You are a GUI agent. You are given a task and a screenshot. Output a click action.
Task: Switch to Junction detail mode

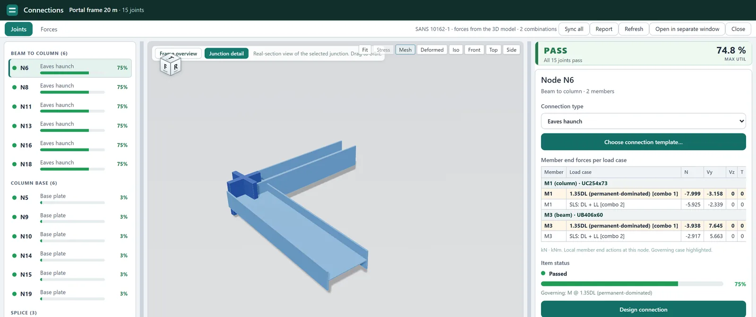click(226, 54)
